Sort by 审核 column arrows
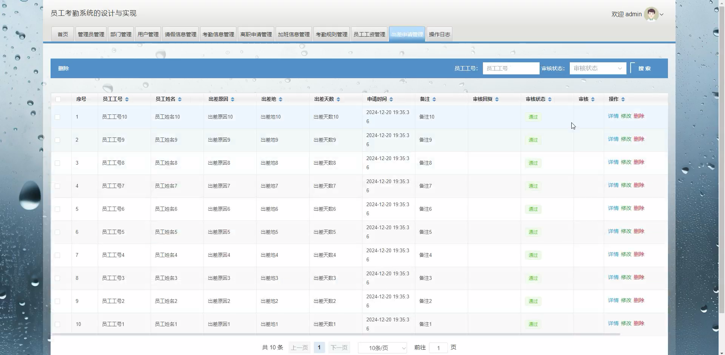Screen dimensions: 725x355 [x=593, y=99]
